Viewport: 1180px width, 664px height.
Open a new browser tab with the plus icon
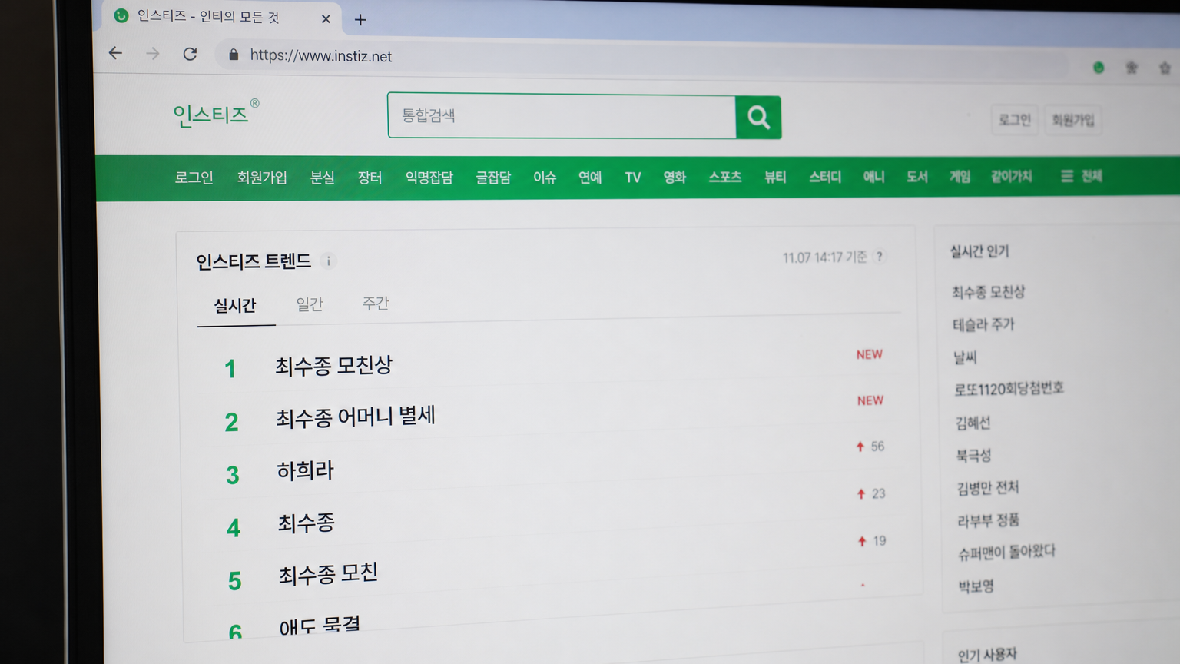tap(360, 20)
